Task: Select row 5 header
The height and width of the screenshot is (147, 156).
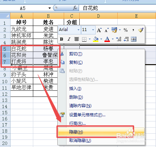Action: pos(5,49)
